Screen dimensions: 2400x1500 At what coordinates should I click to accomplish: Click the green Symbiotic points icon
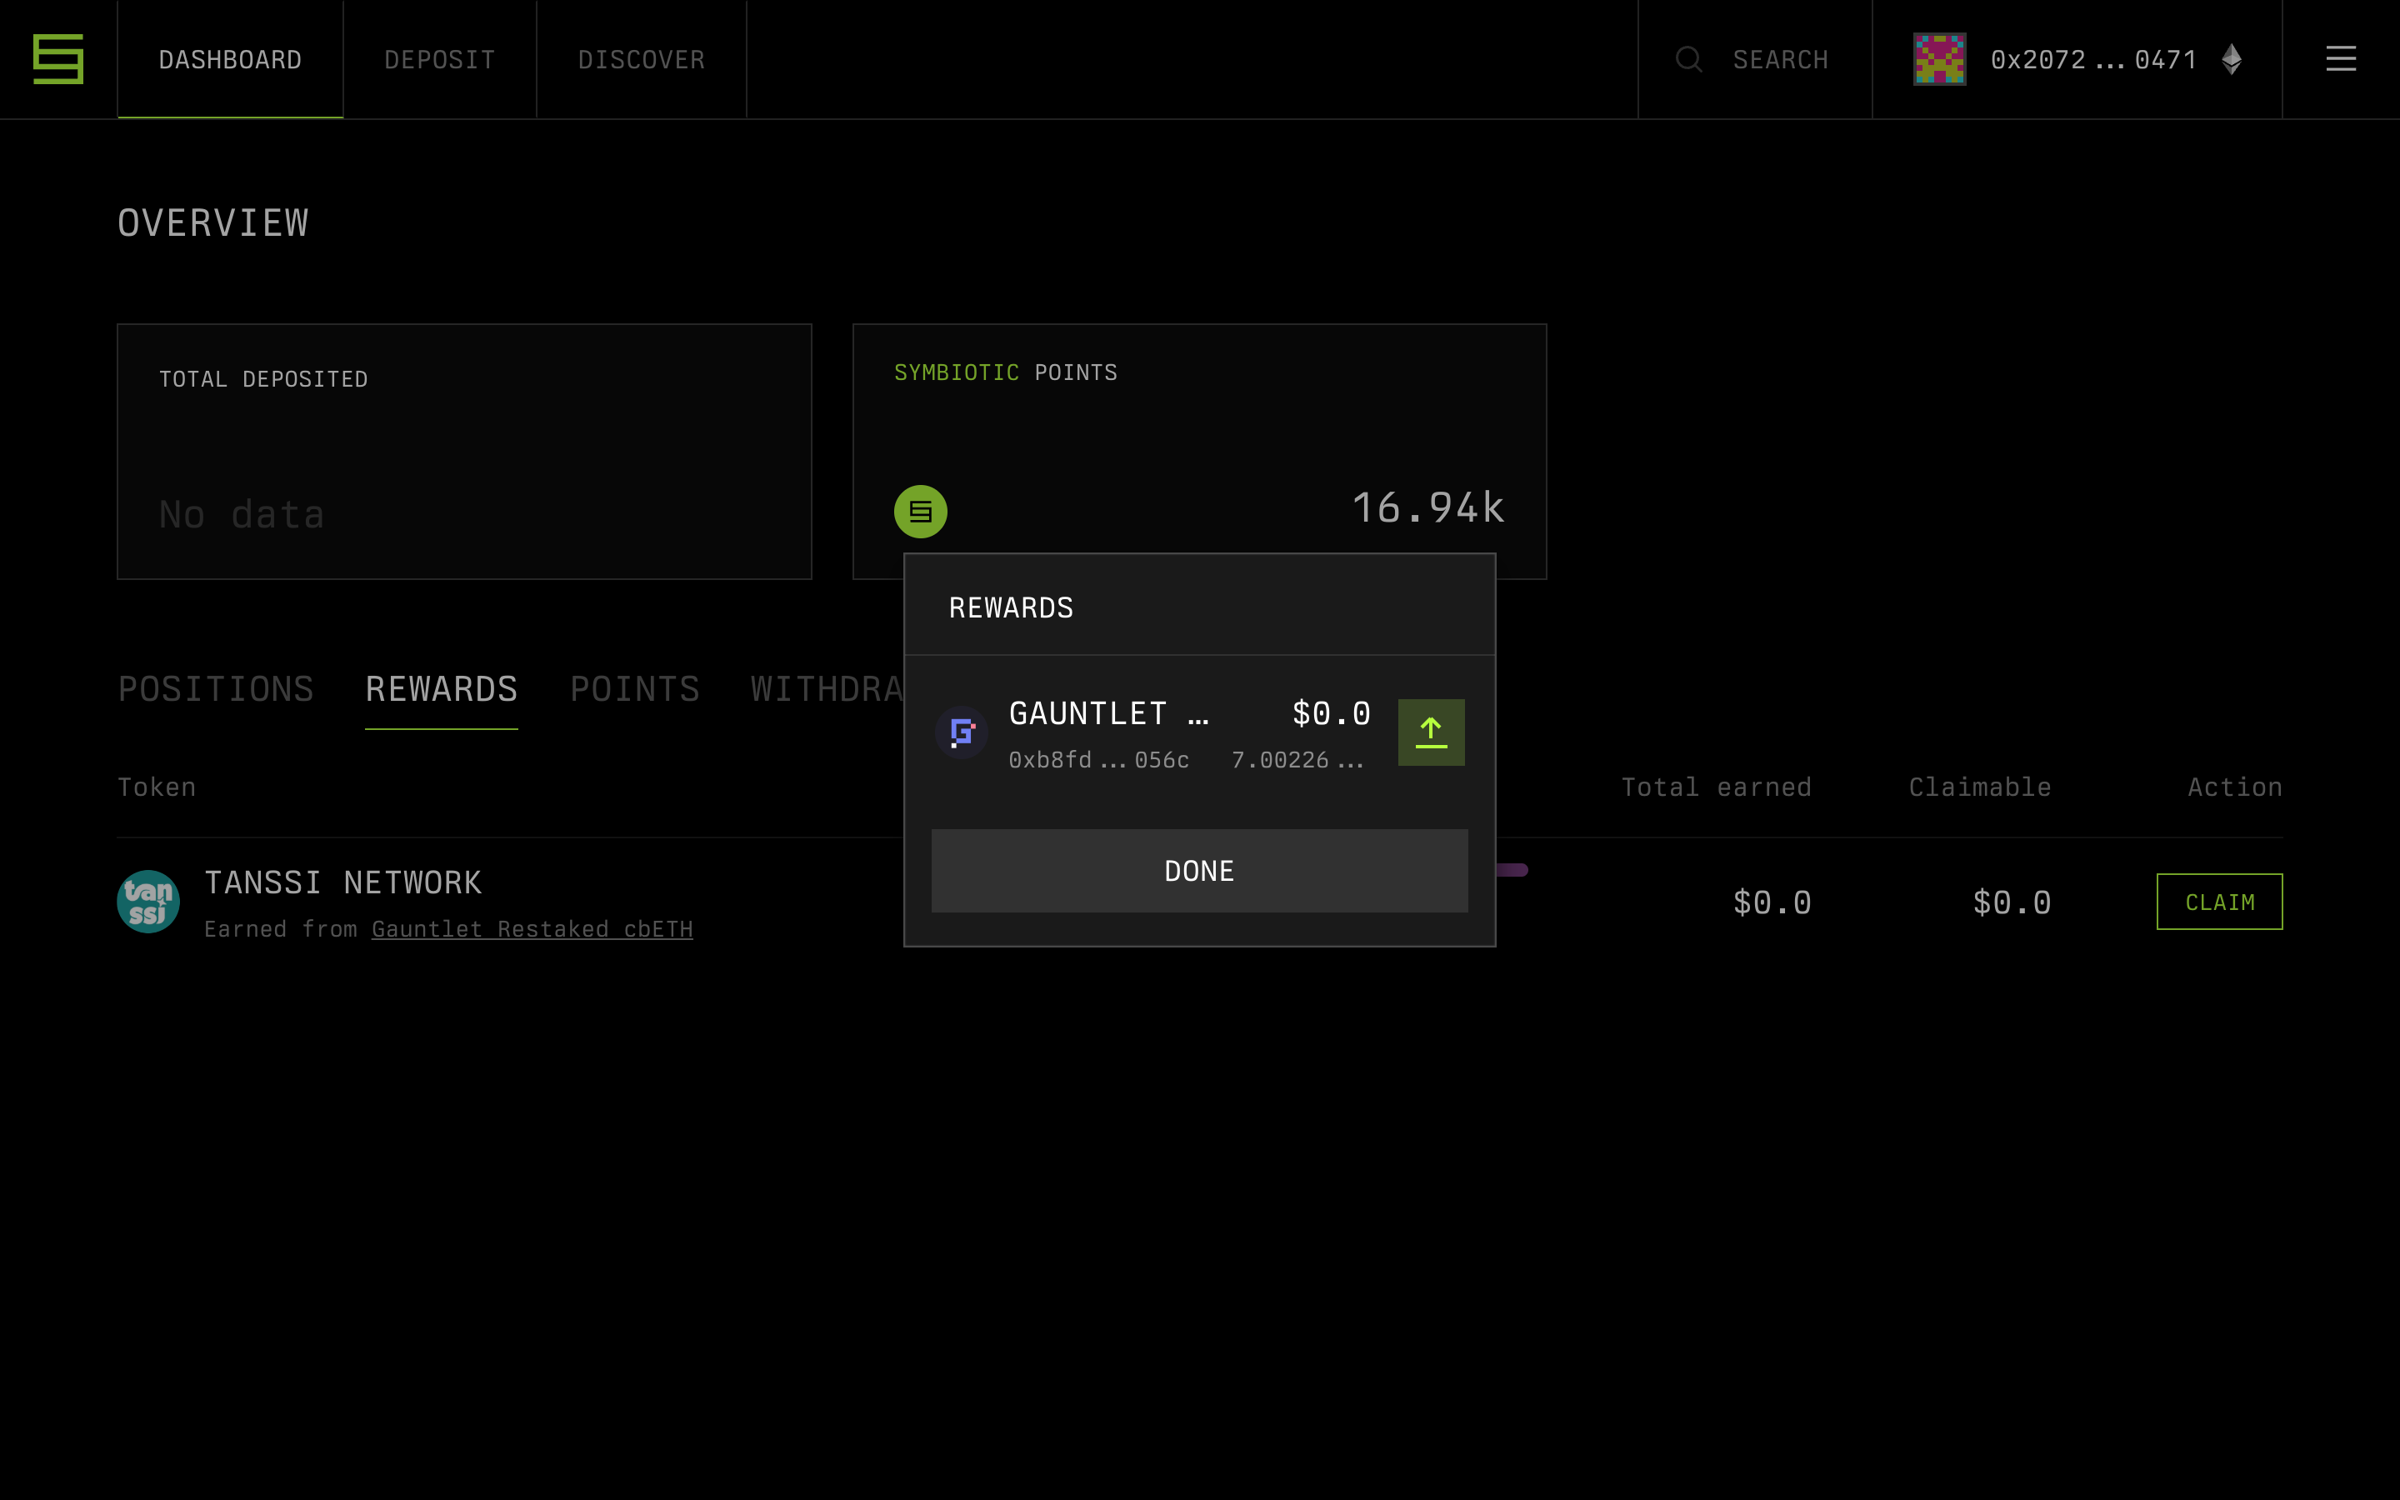pyautogui.click(x=920, y=512)
